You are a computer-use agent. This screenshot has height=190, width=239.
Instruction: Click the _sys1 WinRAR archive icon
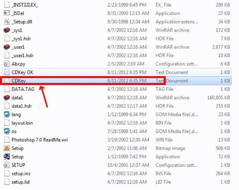coord(7,30)
